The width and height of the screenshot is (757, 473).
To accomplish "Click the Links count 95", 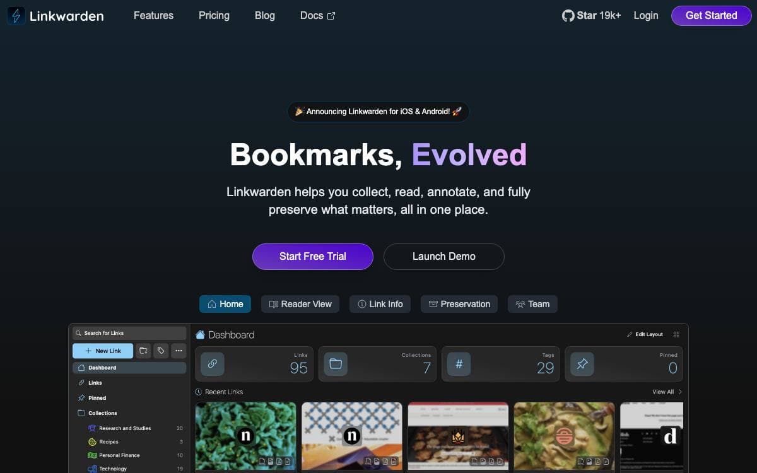I will pos(299,368).
